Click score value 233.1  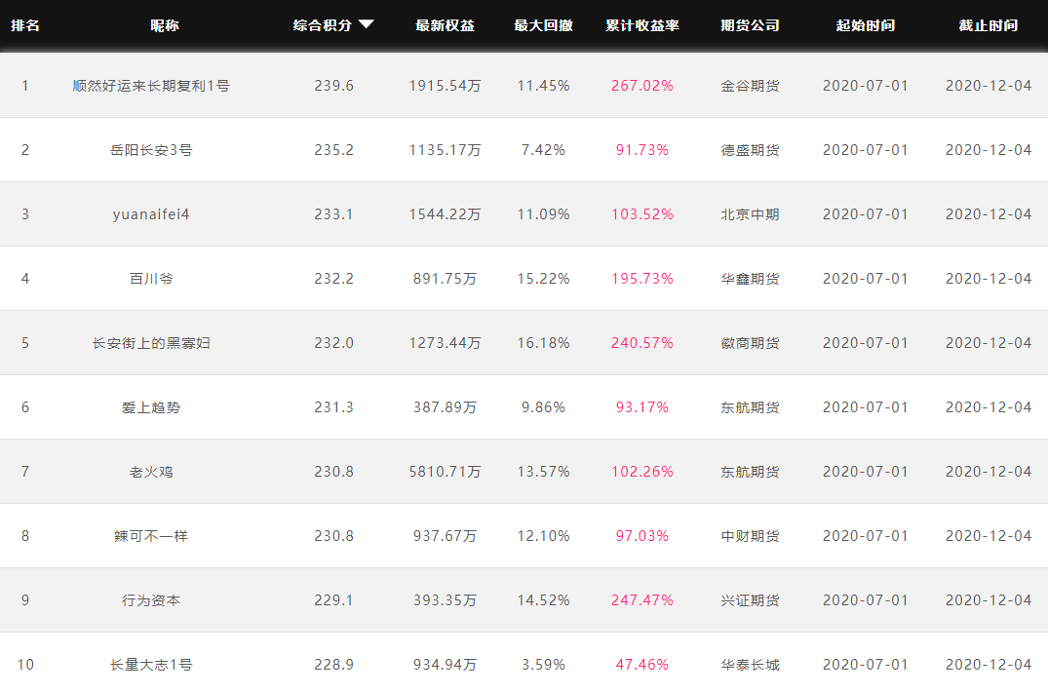[x=334, y=214]
